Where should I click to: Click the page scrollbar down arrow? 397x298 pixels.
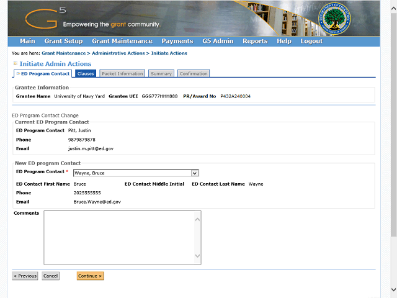tap(393, 289)
